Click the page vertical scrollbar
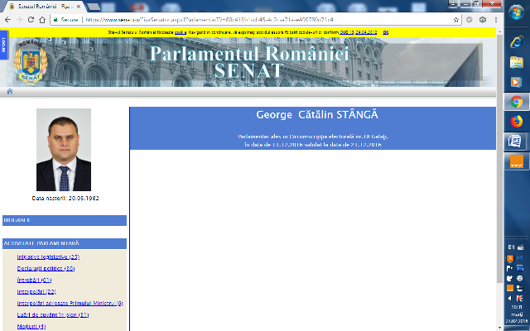 tap(499, 159)
